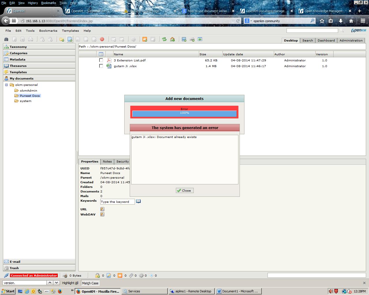Click the create folder toolbar icon
Image resolution: width=369 pixels, height=295 pixels.
tap(62, 39)
